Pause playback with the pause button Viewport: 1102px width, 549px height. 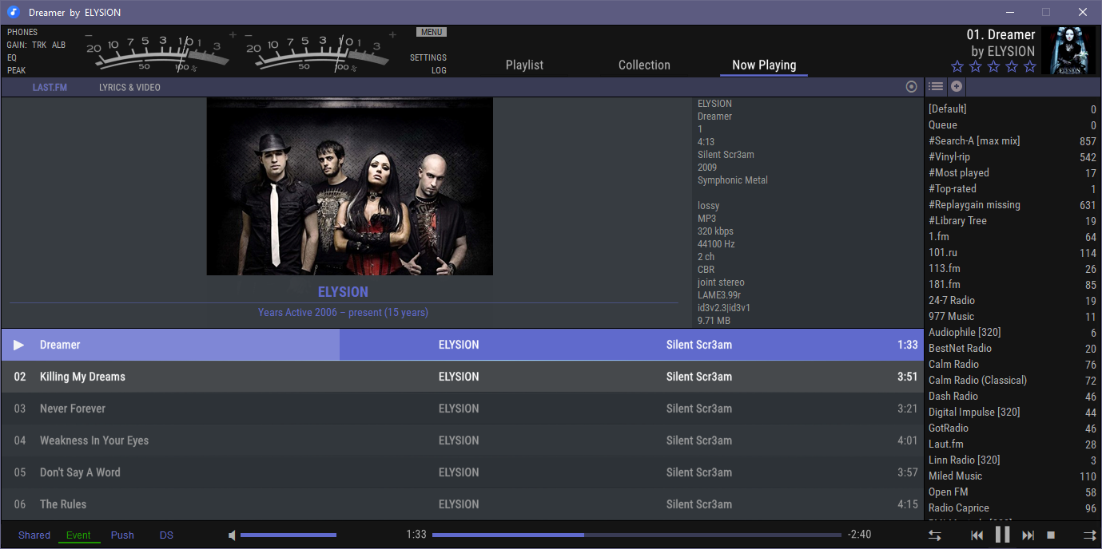pyautogui.click(x=1002, y=535)
